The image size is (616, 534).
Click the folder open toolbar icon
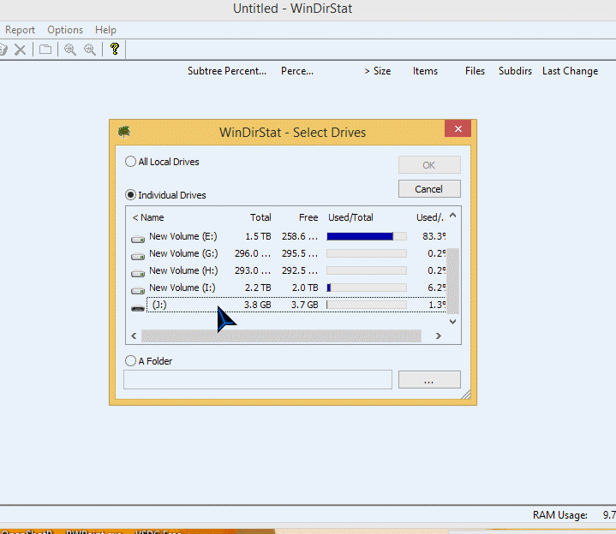tap(45, 50)
